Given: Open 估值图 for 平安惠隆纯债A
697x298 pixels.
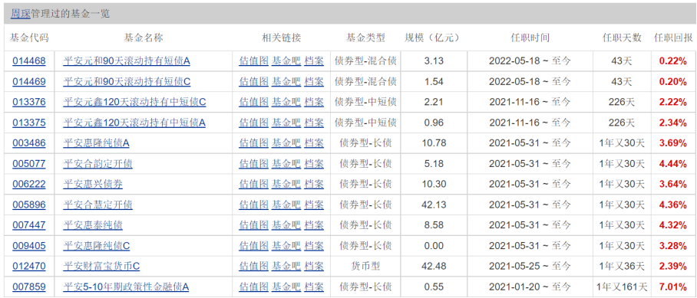Looking at the screenshot, I should 253,143.
